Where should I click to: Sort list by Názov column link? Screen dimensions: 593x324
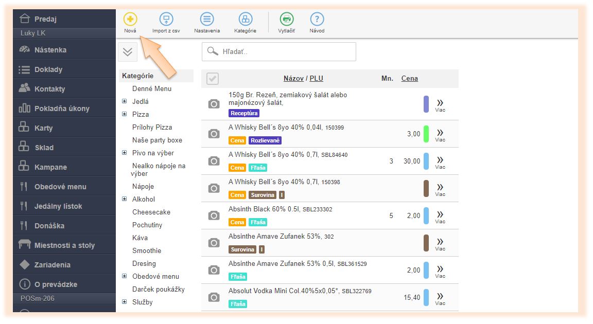293,79
